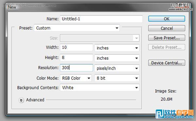Click the bit depth dropdown arrow
Image resolution: width=196 pixels, height=121 pixels.
coord(137,78)
